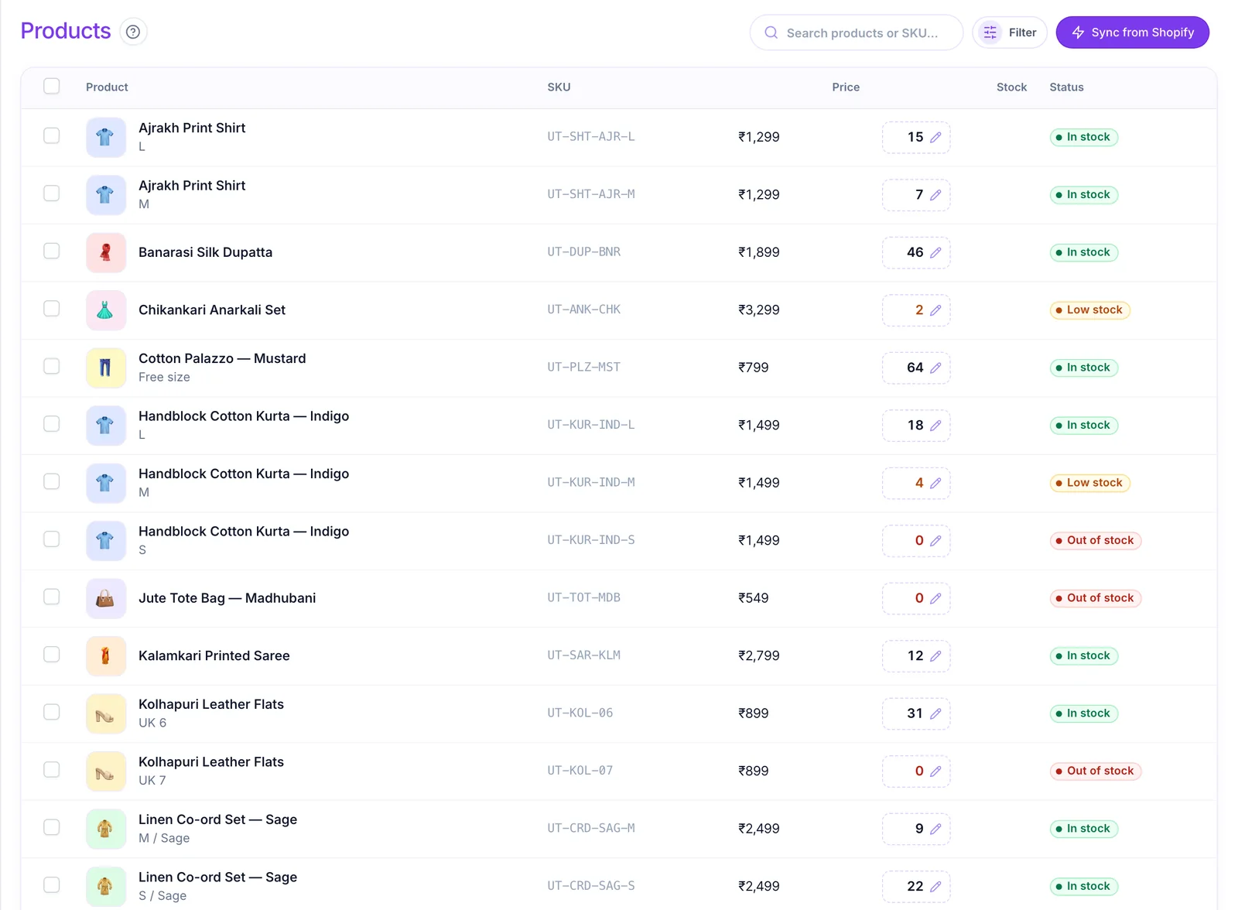Click the Chikankari Anarkali Set product name
Screen dimensions: 1238x910
(212, 310)
